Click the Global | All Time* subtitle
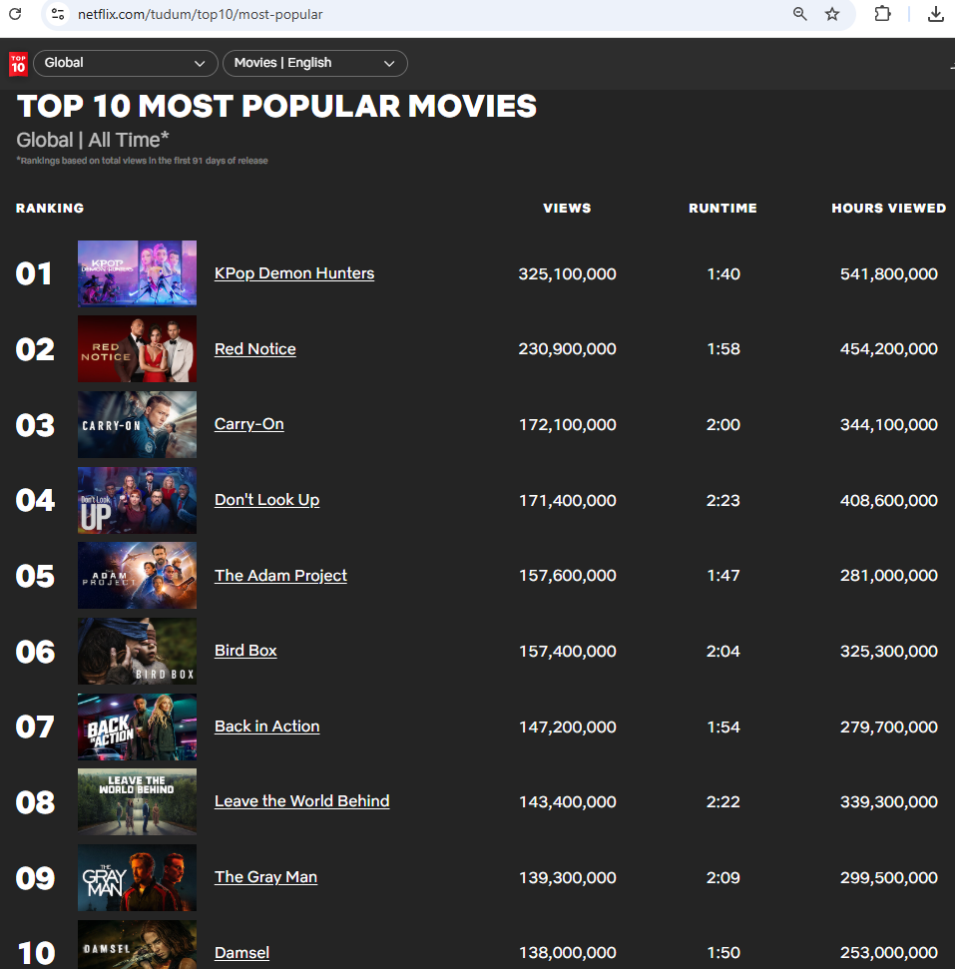This screenshot has height=969, width=955. pyautogui.click(x=93, y=140)
